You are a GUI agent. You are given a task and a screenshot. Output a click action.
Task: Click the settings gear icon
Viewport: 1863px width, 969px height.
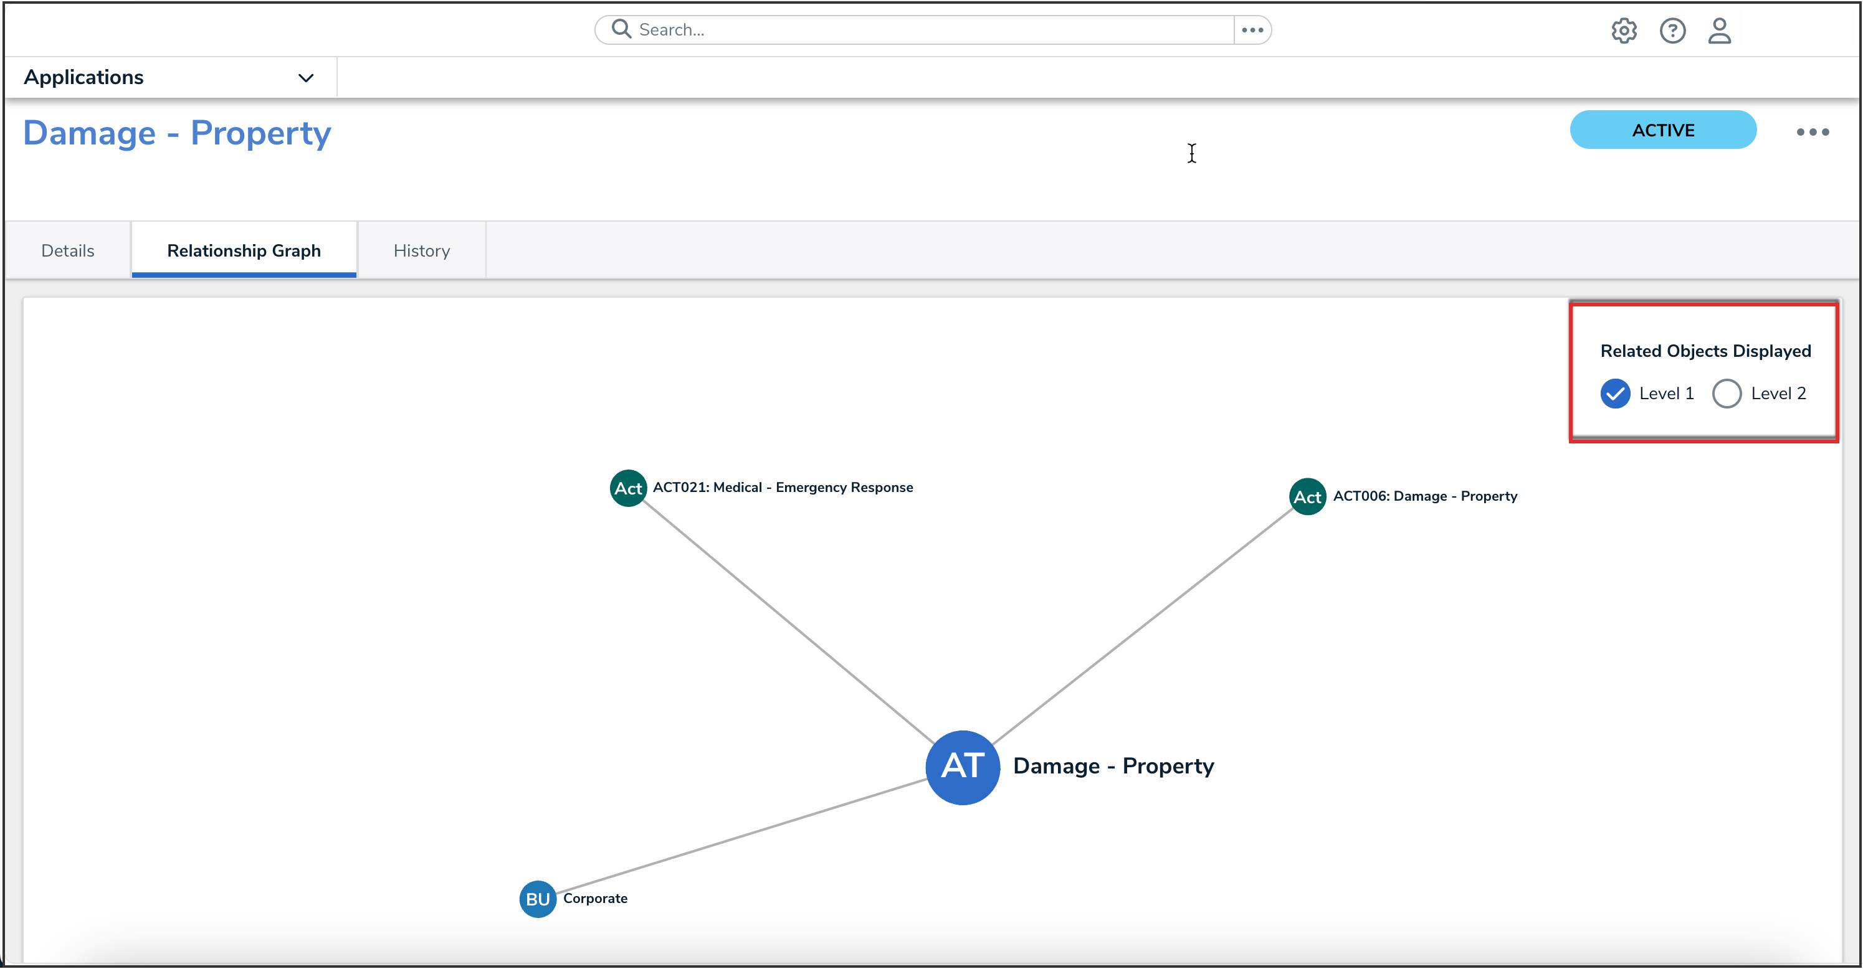(x=1624, y=31)
